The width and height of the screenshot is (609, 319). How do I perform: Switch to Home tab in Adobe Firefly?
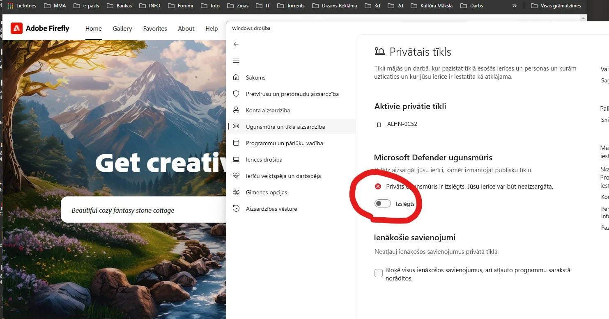tap(93, 28)
